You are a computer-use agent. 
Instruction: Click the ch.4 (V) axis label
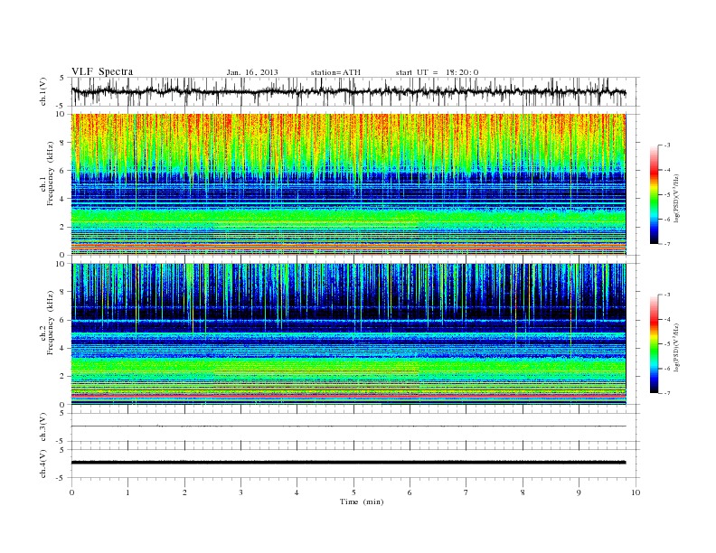pyautogui.click(x=42, y=464)
